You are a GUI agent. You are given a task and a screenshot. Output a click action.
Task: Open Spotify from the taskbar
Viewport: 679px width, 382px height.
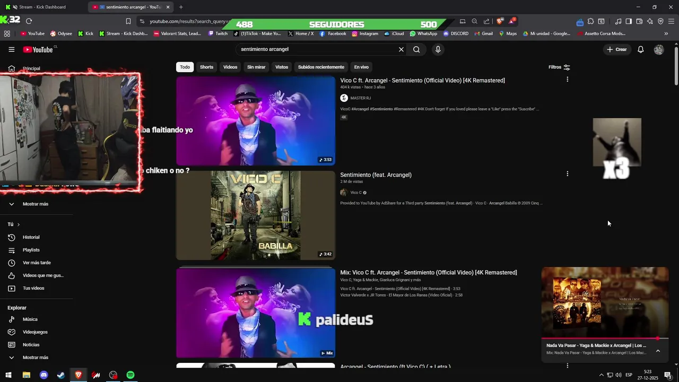pyautogui.click(x=130, y=375)
